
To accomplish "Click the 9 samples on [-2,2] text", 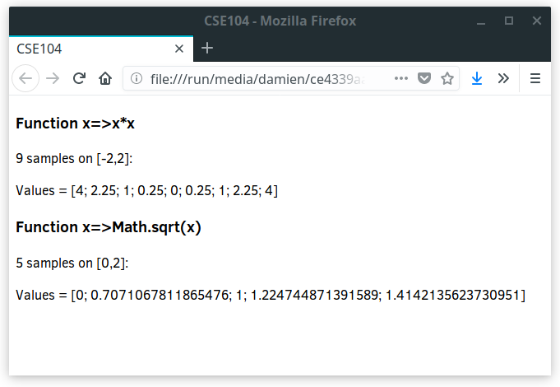I will coord(74,158).
